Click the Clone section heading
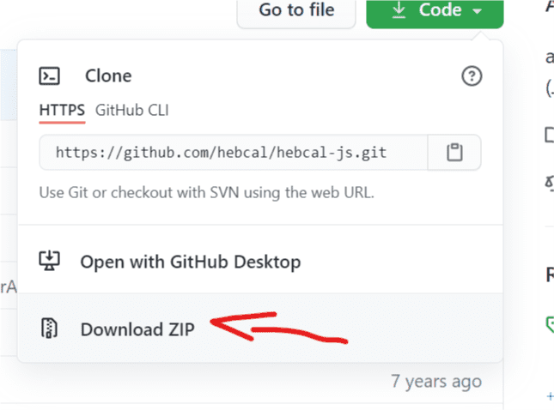Image resolution: width=554 pixels, height=410 pixels. click(108, 75)
